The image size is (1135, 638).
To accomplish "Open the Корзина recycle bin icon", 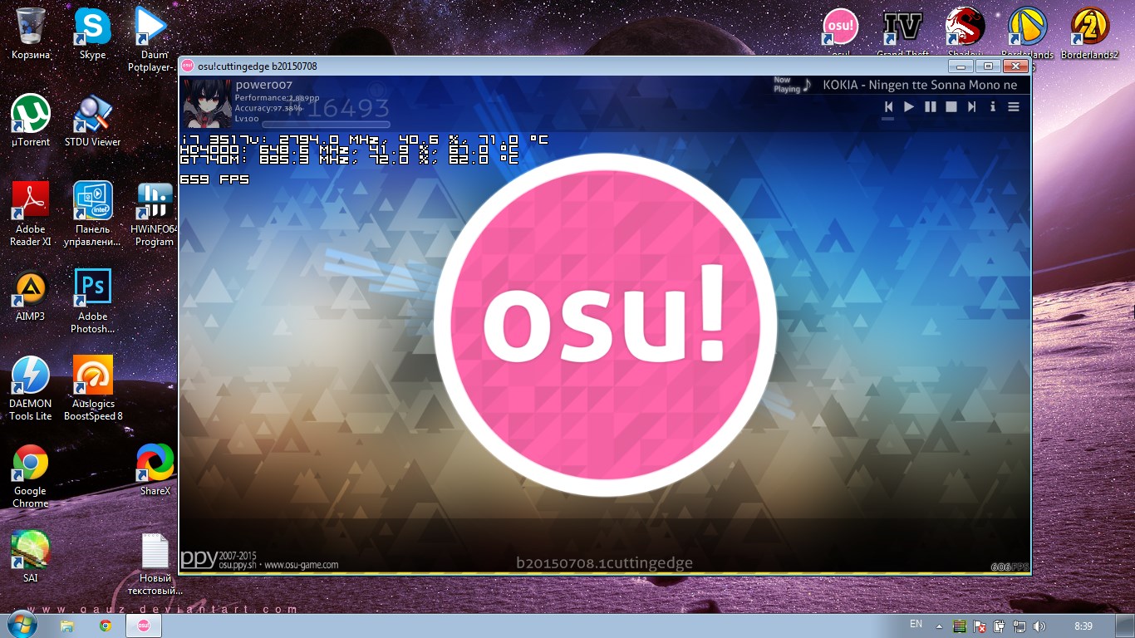I will coord(31,33).
